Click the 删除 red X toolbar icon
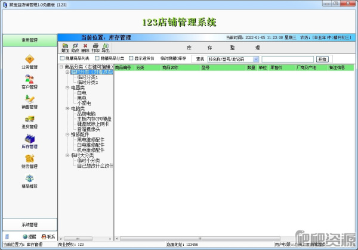Image resolution: width=358 pixels, height=250 pixels. [85, 48]
